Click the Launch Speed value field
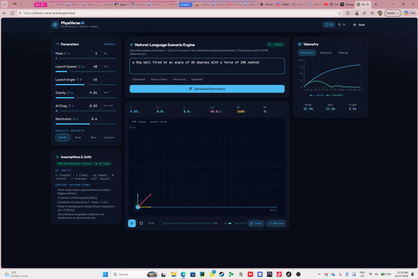 pos(95,67)
